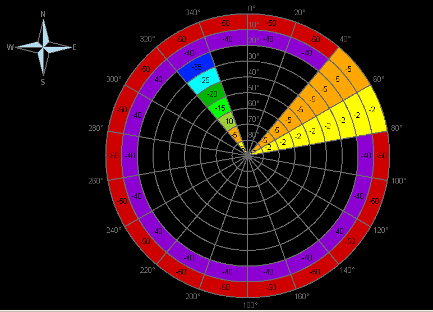
Task: Click the 260° azimuth label
Action: [x=96, y=181]
